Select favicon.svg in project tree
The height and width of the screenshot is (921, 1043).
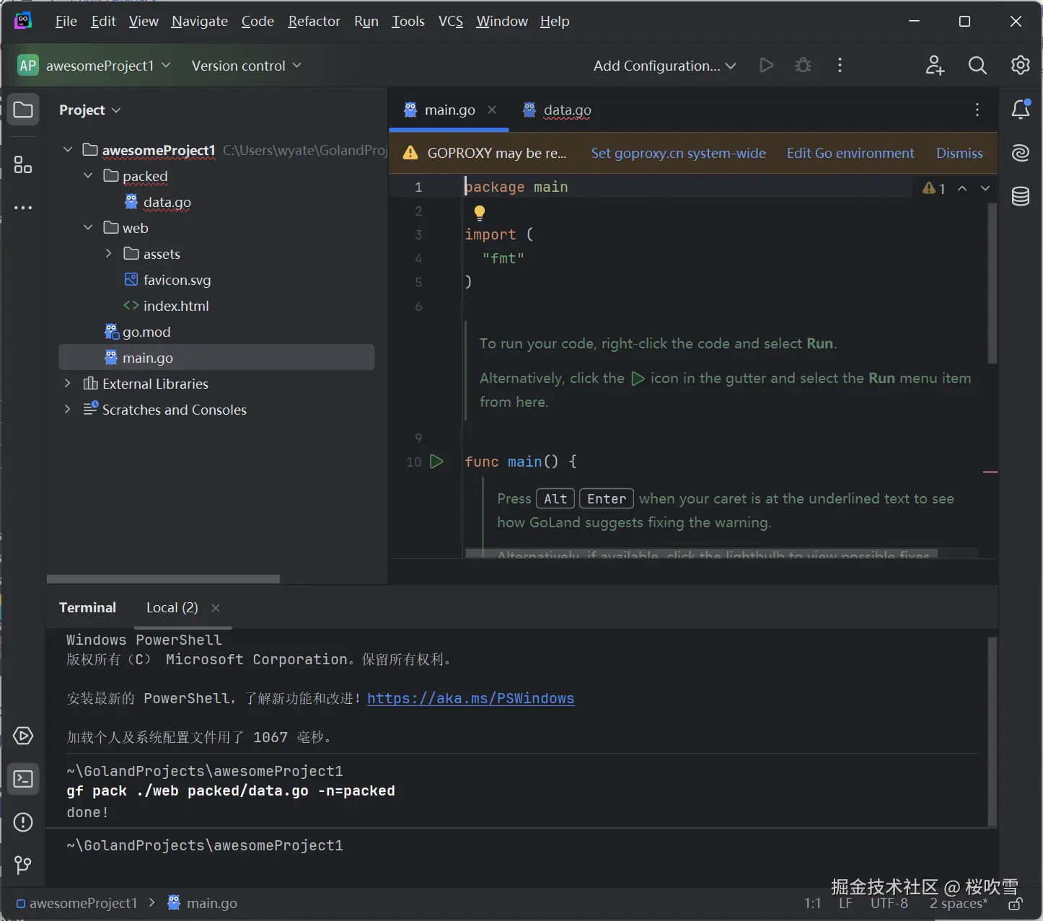(x=177, y=280)
